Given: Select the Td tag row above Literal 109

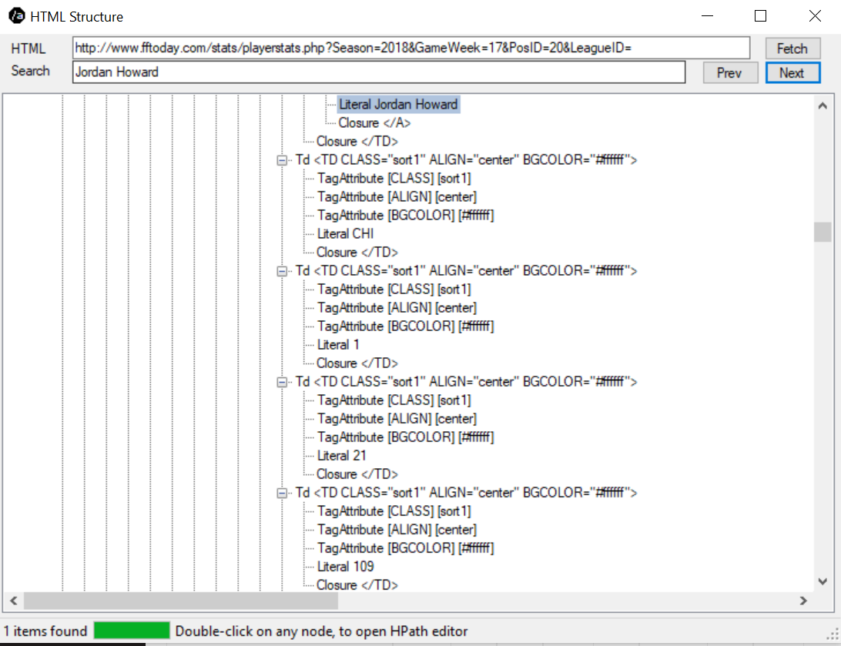Looking at the screenshot, I should click(x=466, y=493).
